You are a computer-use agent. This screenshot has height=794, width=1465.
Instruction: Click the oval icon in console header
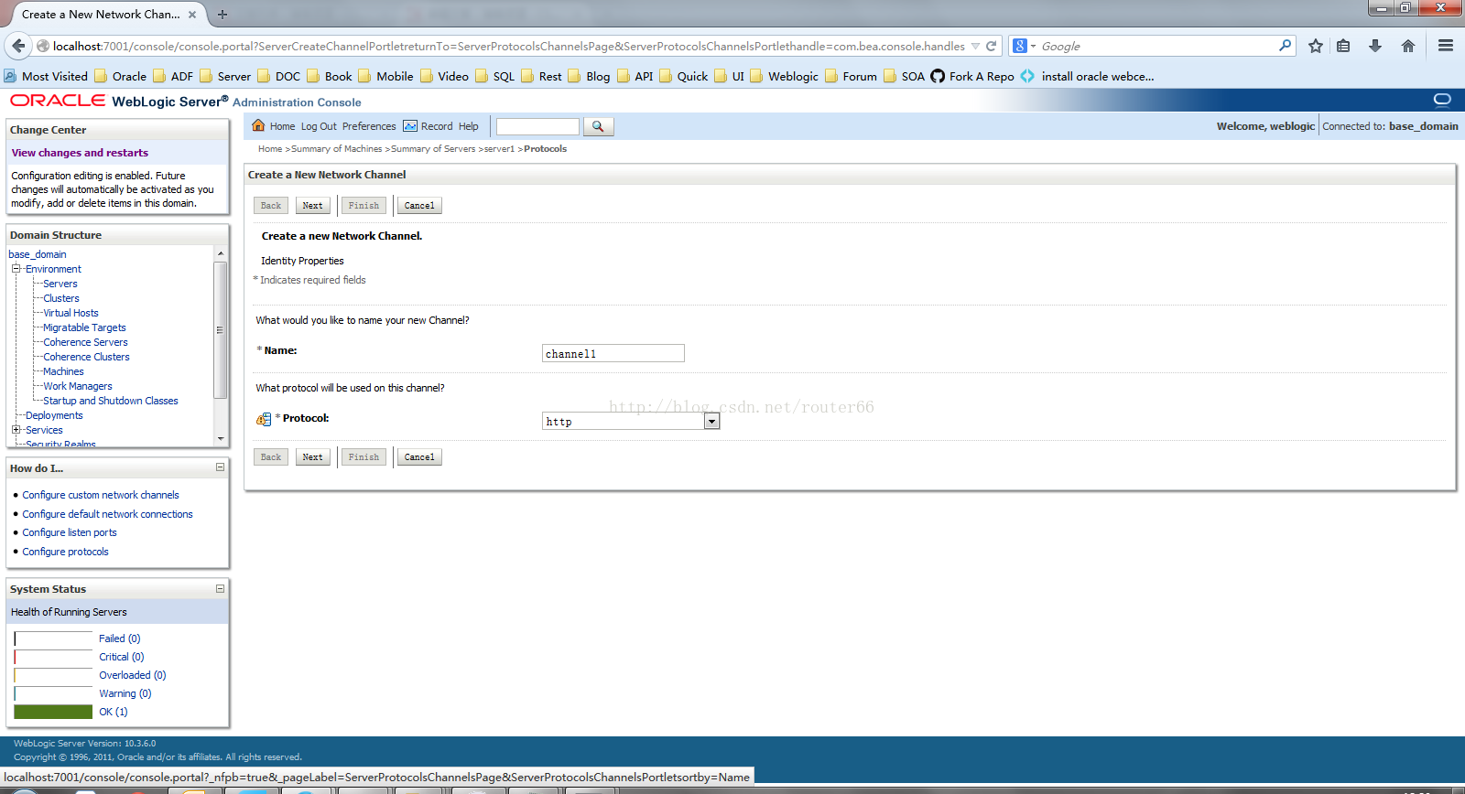(x=1442, y=99)
